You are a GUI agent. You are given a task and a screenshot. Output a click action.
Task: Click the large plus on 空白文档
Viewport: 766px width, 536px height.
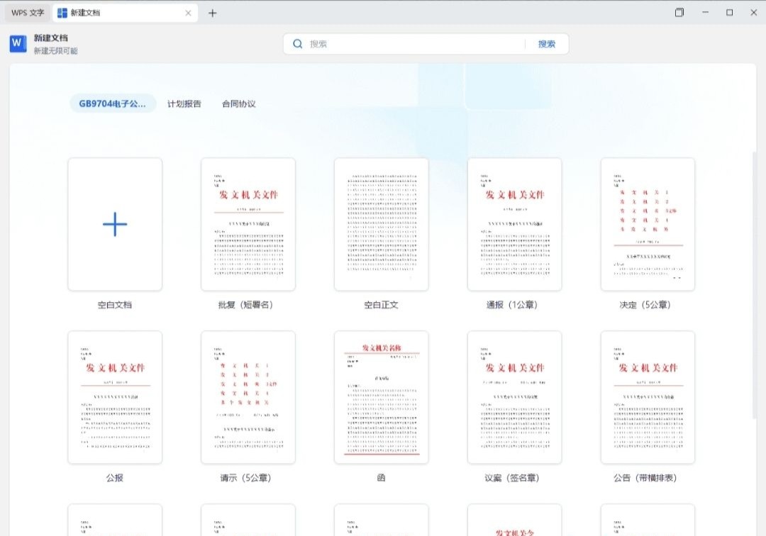(x=115, y=225)
